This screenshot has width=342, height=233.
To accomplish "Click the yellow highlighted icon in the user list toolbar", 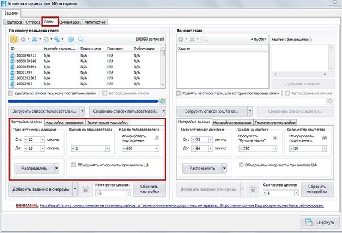I will click(x=14, y=39).
